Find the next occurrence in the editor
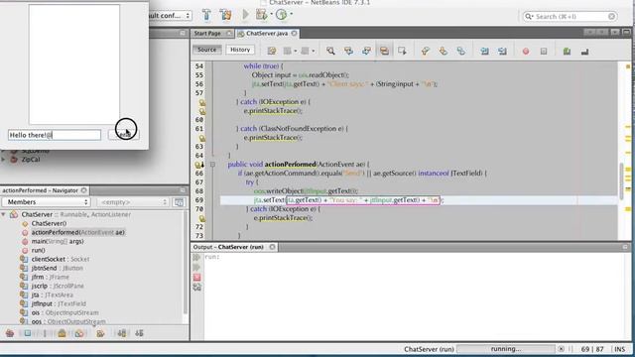 [x=366, y=51]
